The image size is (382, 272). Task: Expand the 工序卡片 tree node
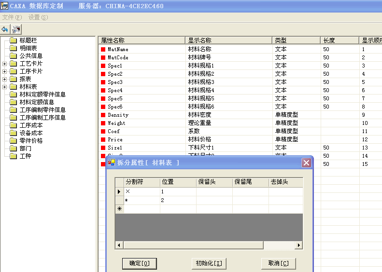pos(4,71)
